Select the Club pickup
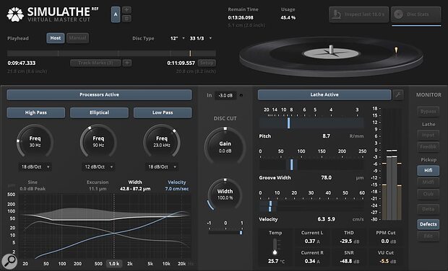 coord(428,194)
